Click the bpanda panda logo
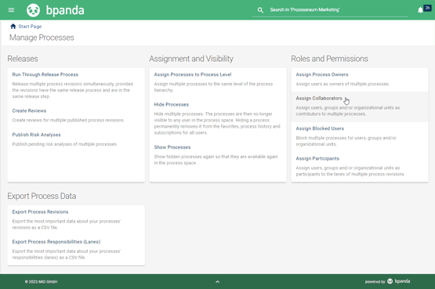This screenshot has width=435, height=289. [x=33, y=10]
